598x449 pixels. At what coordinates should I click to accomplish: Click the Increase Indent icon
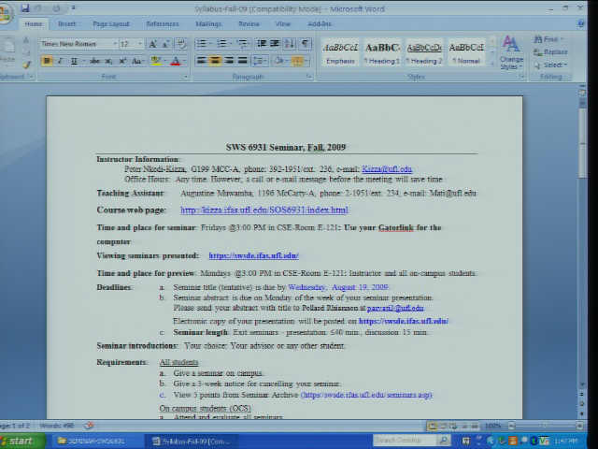(275, 43)
